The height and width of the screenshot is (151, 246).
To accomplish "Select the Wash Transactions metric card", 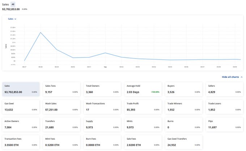I will tap(102, 107).
